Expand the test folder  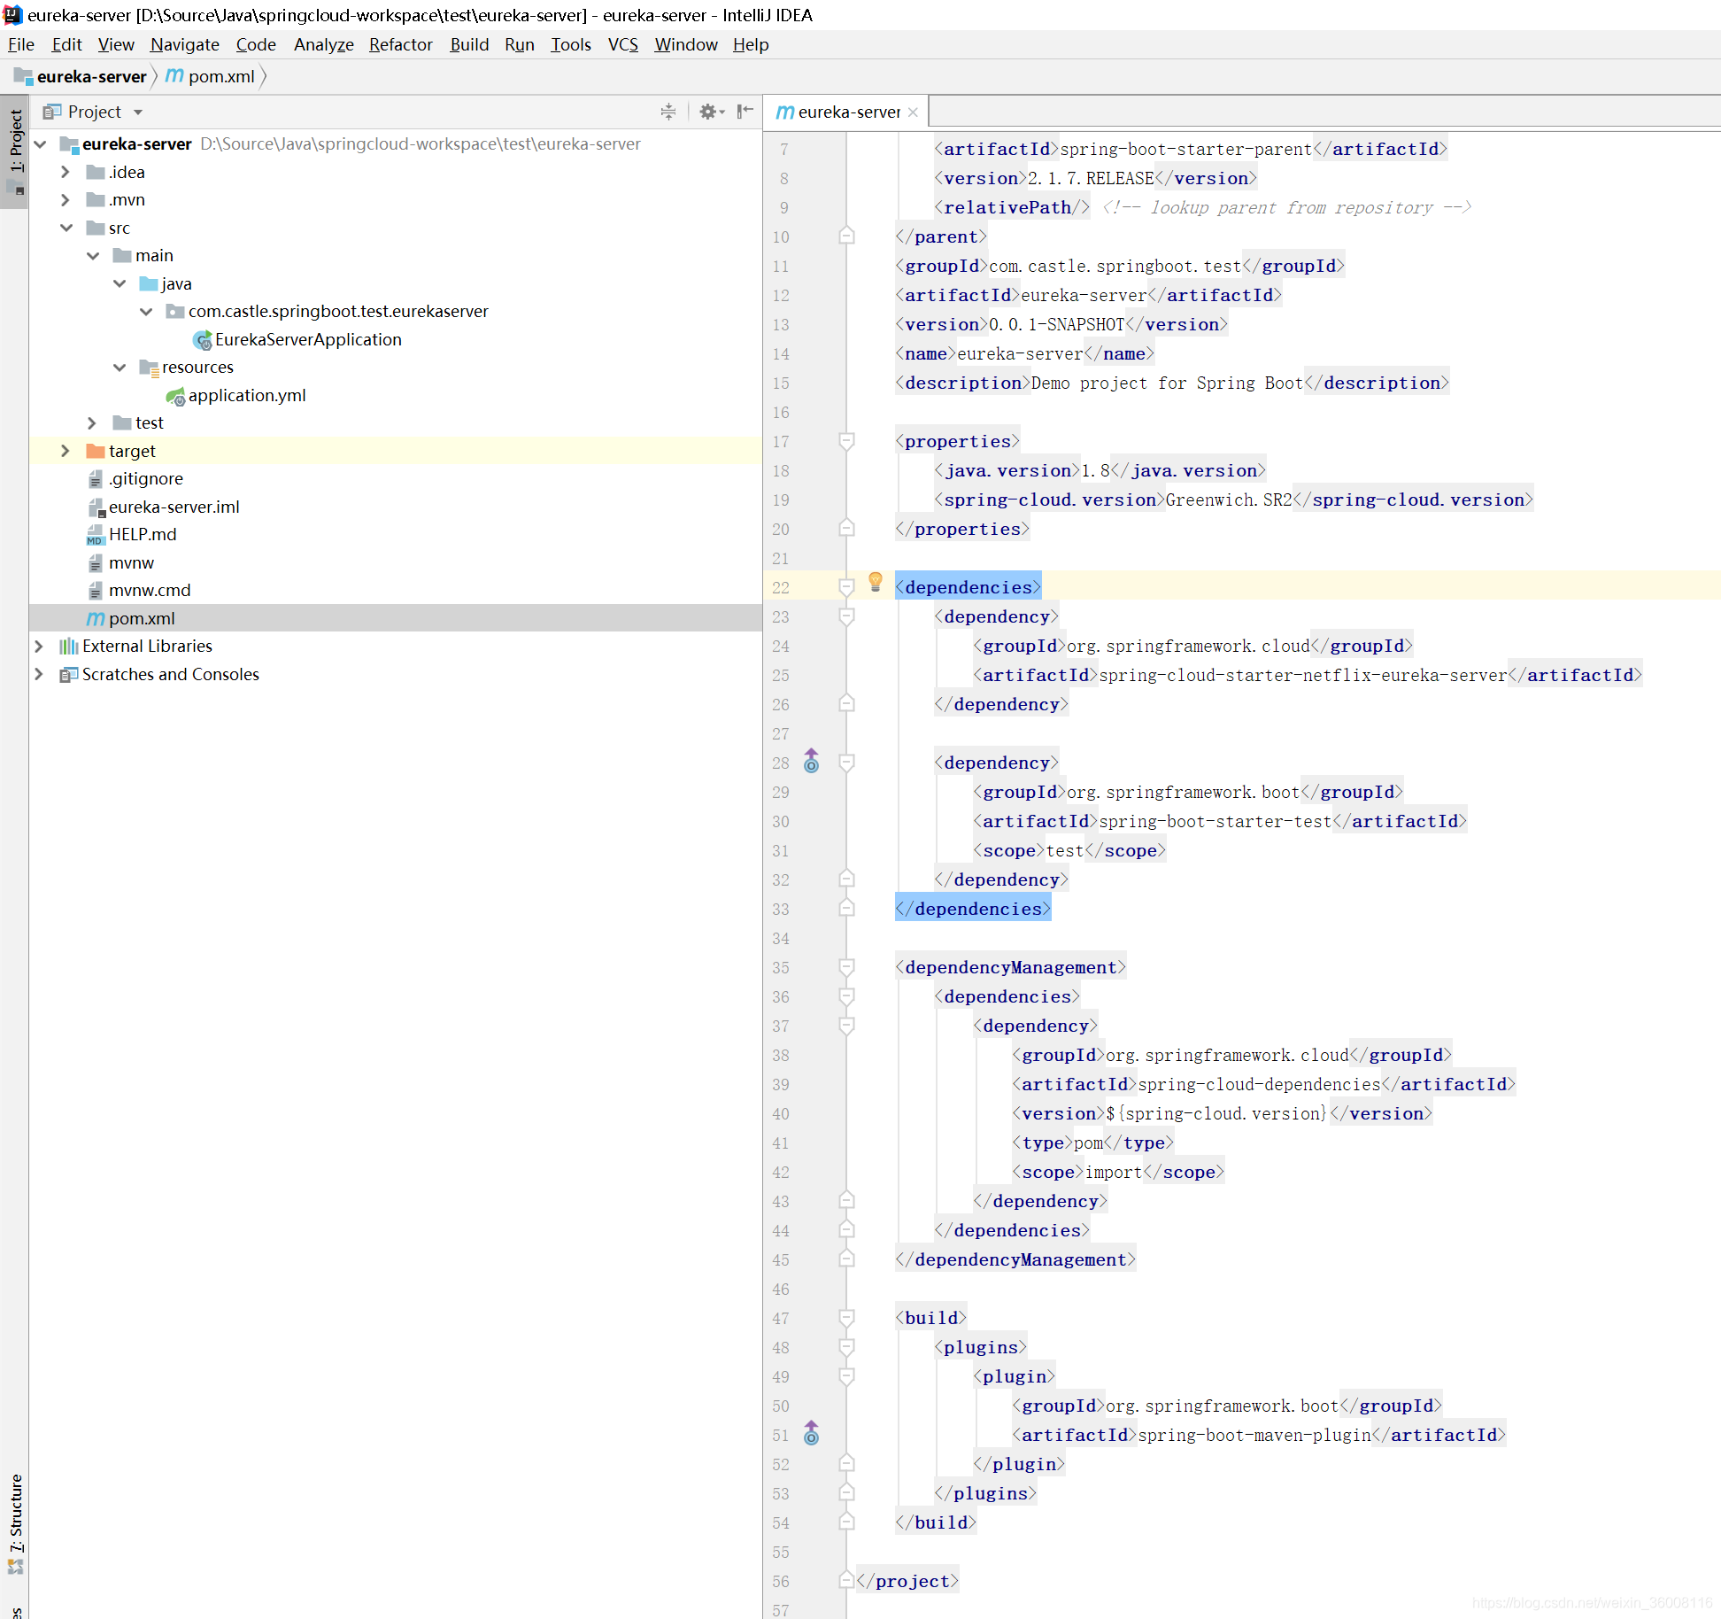[x=92, y=423]
